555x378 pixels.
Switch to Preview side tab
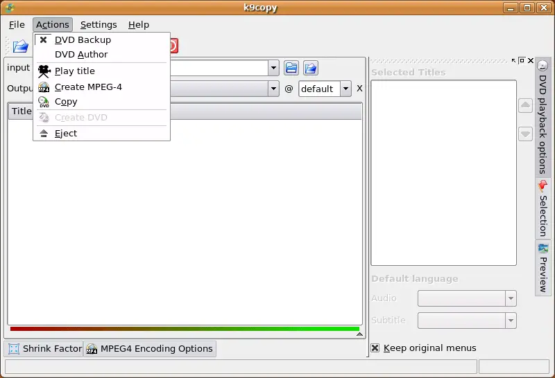(x=543, y=268)
